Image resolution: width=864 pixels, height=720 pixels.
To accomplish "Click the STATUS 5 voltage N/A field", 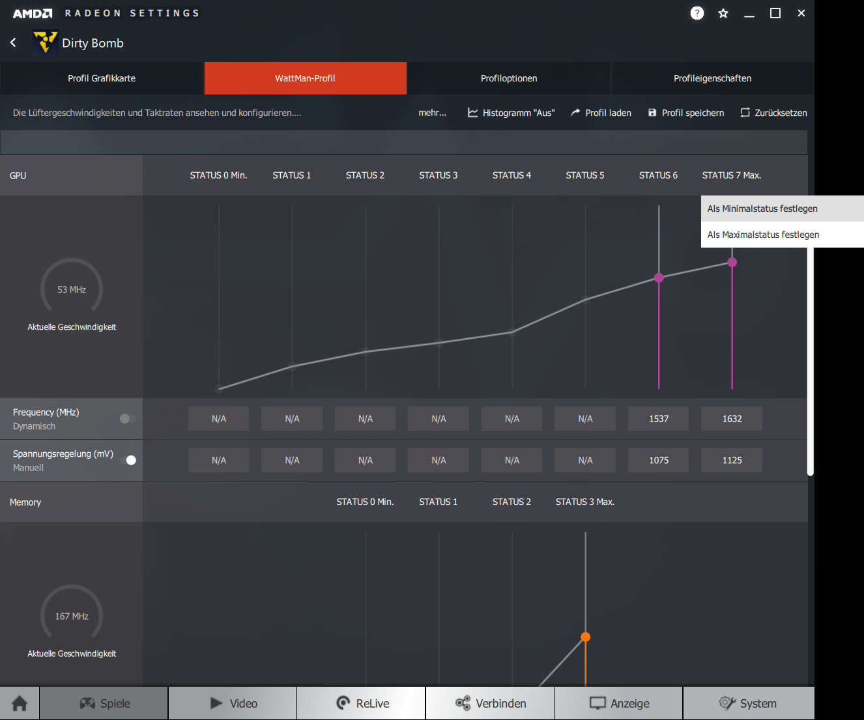I will tap(585, 460).
